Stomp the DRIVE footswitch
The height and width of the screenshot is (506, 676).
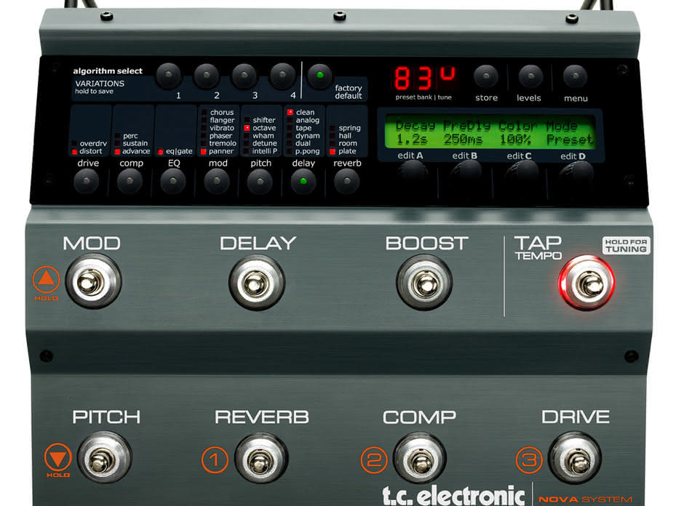click(x=575, y=459)
